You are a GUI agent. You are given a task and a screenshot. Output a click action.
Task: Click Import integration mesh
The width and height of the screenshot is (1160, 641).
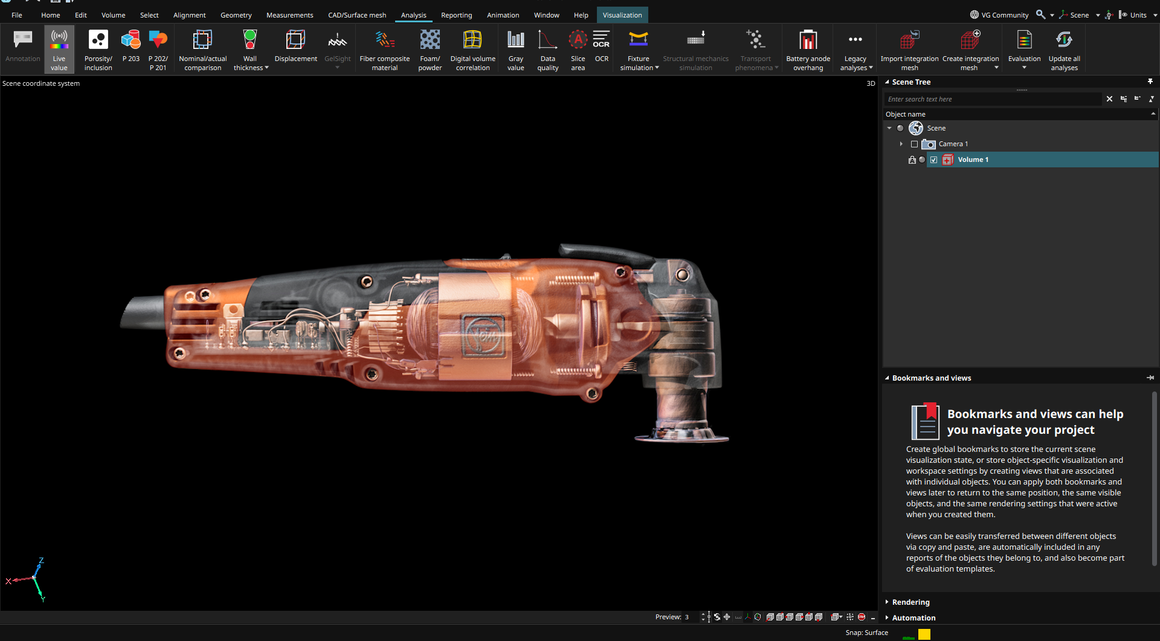tap(909, 50)
